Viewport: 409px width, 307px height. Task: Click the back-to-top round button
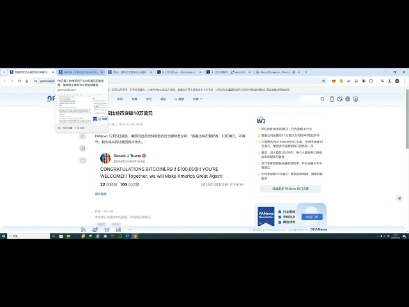coord(399,198)
